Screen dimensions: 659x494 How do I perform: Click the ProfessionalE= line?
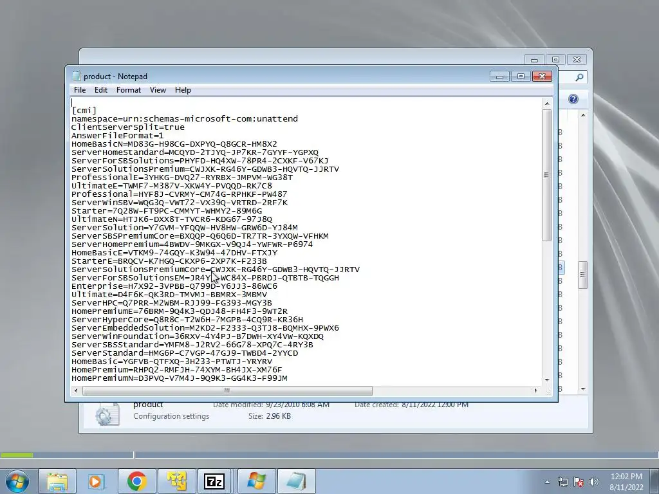(182, 178)
